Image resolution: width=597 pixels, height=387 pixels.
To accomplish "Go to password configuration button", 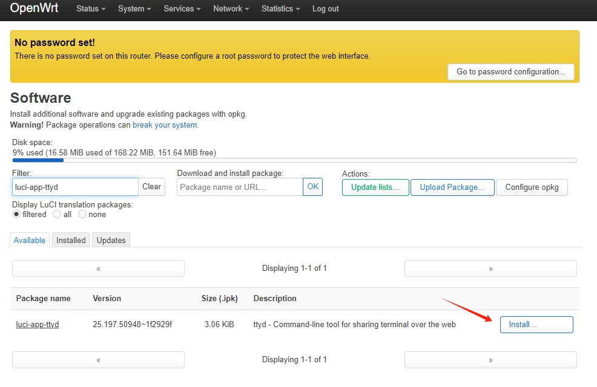I will pyautogui.click(x=510, y=72).
